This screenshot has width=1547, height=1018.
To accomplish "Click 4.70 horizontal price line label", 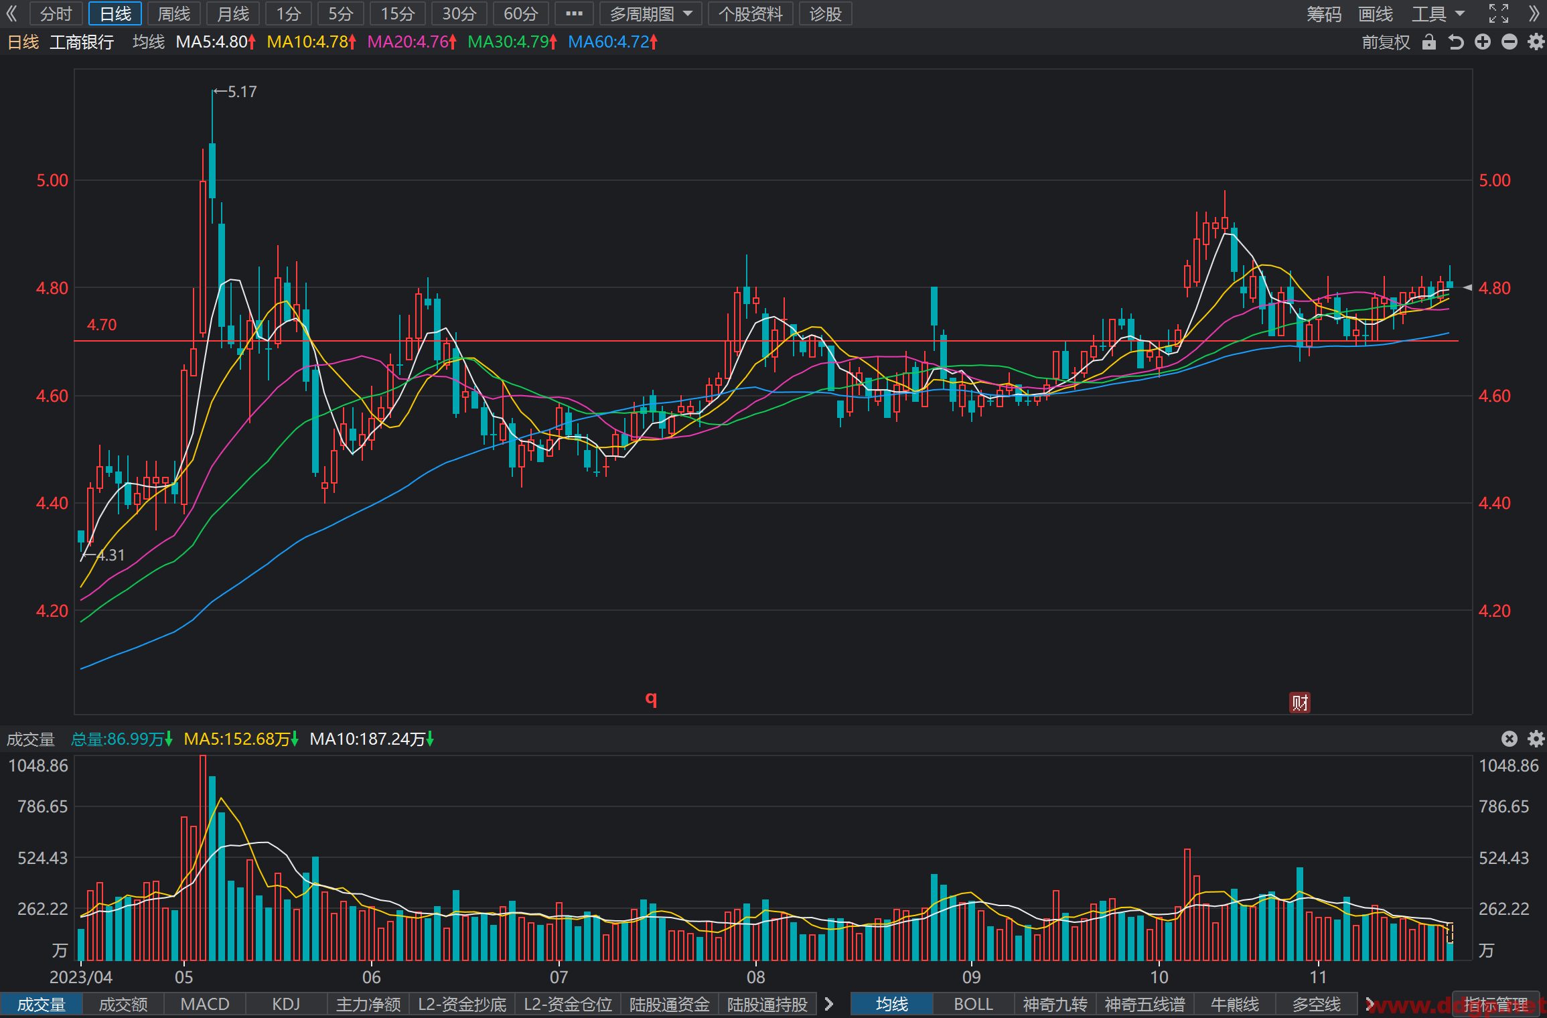I will (102, 325).
